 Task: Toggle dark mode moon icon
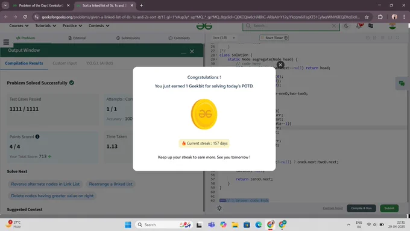[346, 26]
